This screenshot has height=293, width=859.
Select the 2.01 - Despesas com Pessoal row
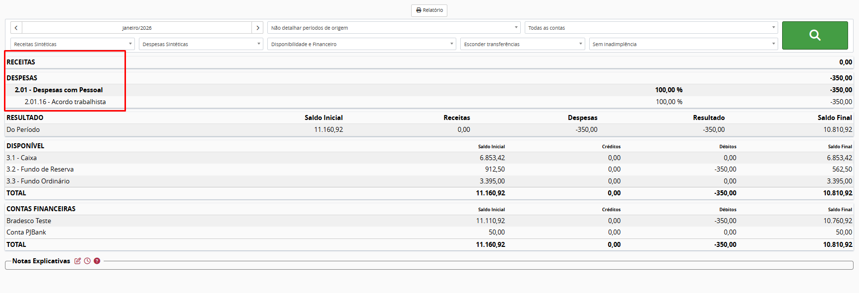(x=59, y=90)
